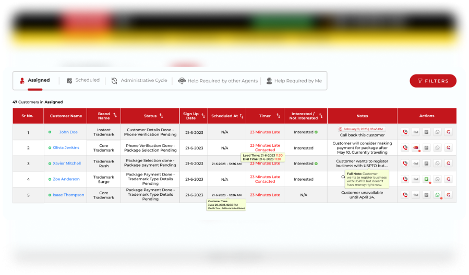469x275 pixels.
Task: Click the email icon in Olivia Jenkins' row
Action: pyautogui.click(x=416, y=148)
